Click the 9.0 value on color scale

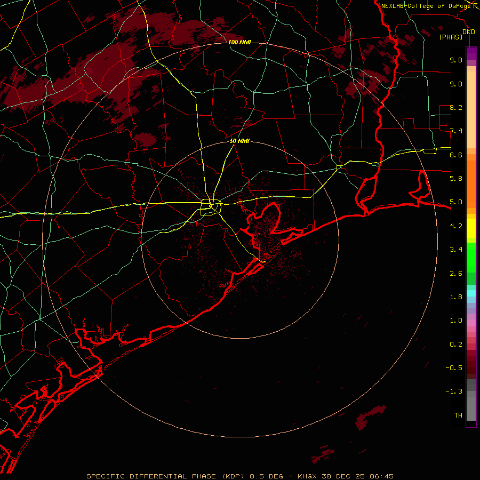456,84
